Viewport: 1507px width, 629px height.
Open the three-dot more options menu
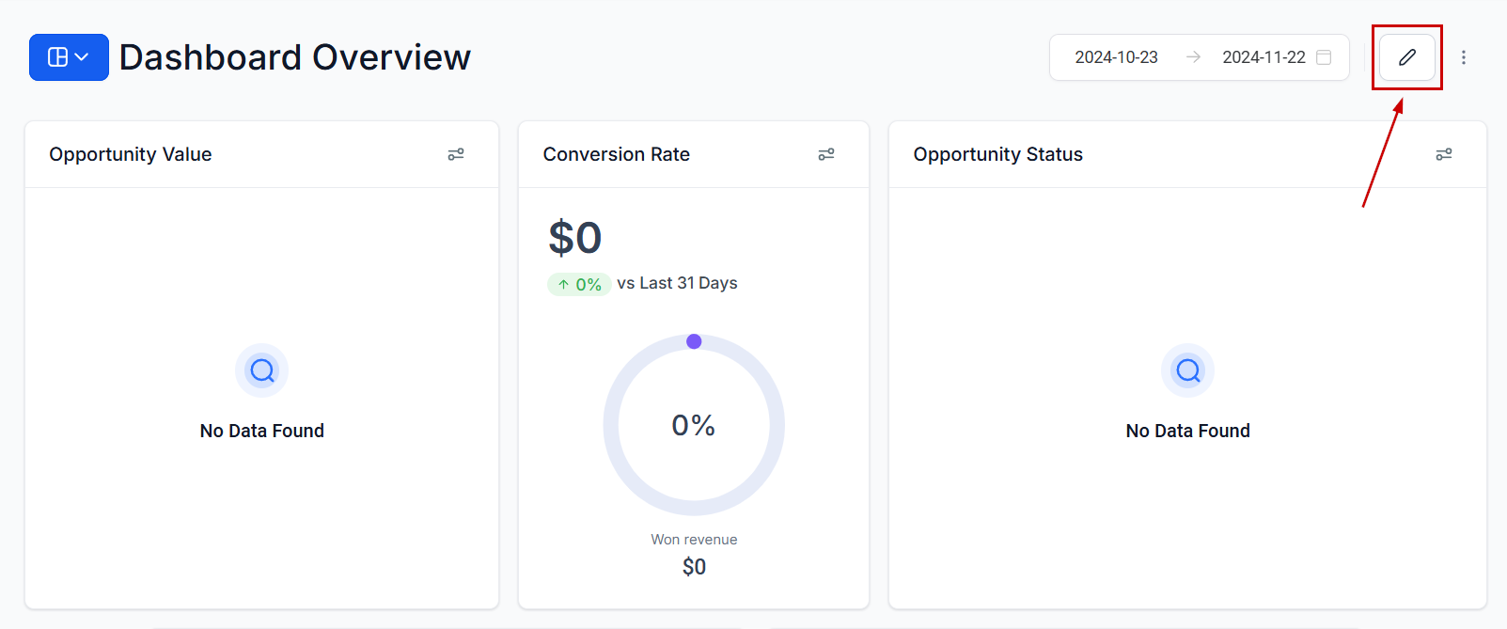[x=1463, y=57]
